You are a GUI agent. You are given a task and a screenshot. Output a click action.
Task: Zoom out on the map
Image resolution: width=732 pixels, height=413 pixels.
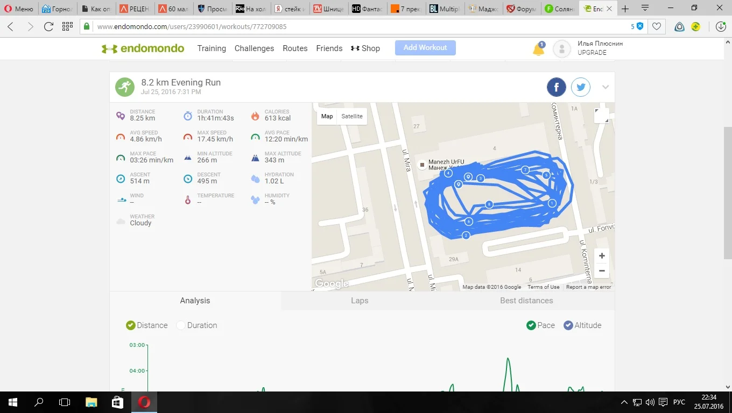click(x=602, y=270)
